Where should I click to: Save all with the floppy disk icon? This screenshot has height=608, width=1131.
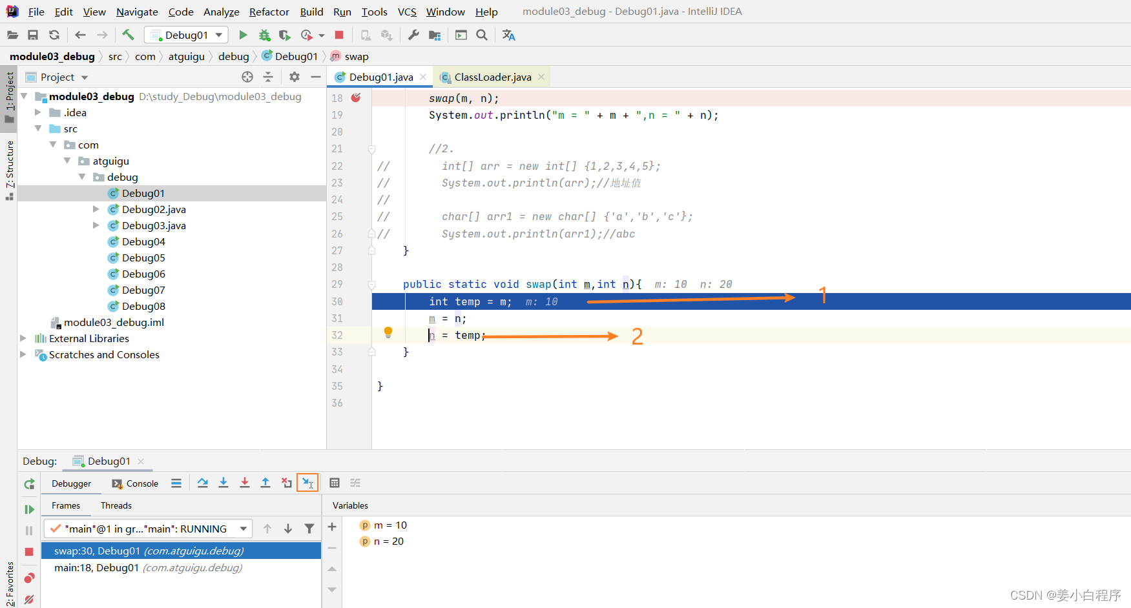33,35
